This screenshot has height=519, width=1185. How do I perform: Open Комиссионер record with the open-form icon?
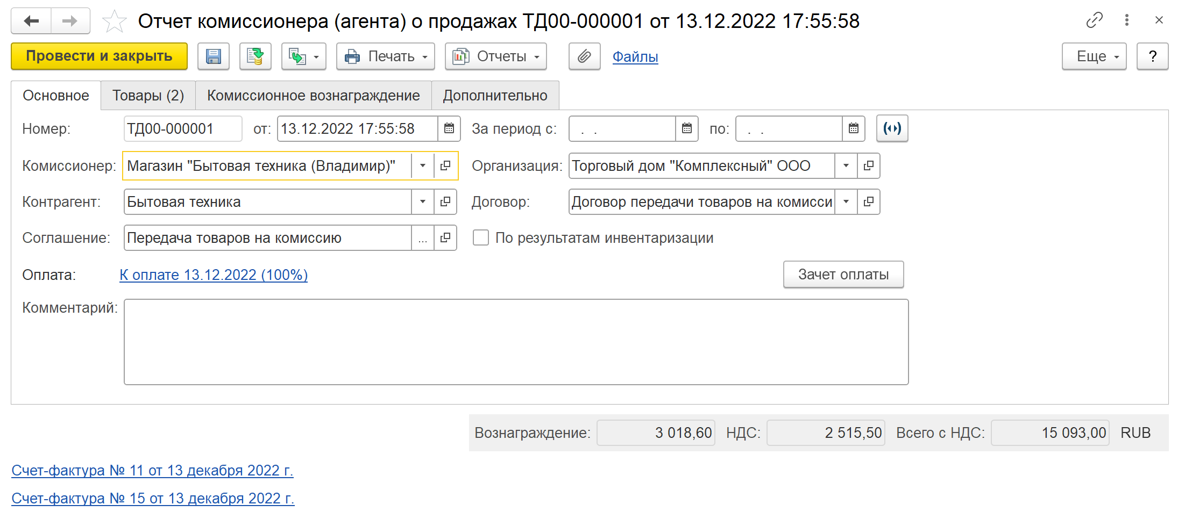445,166
